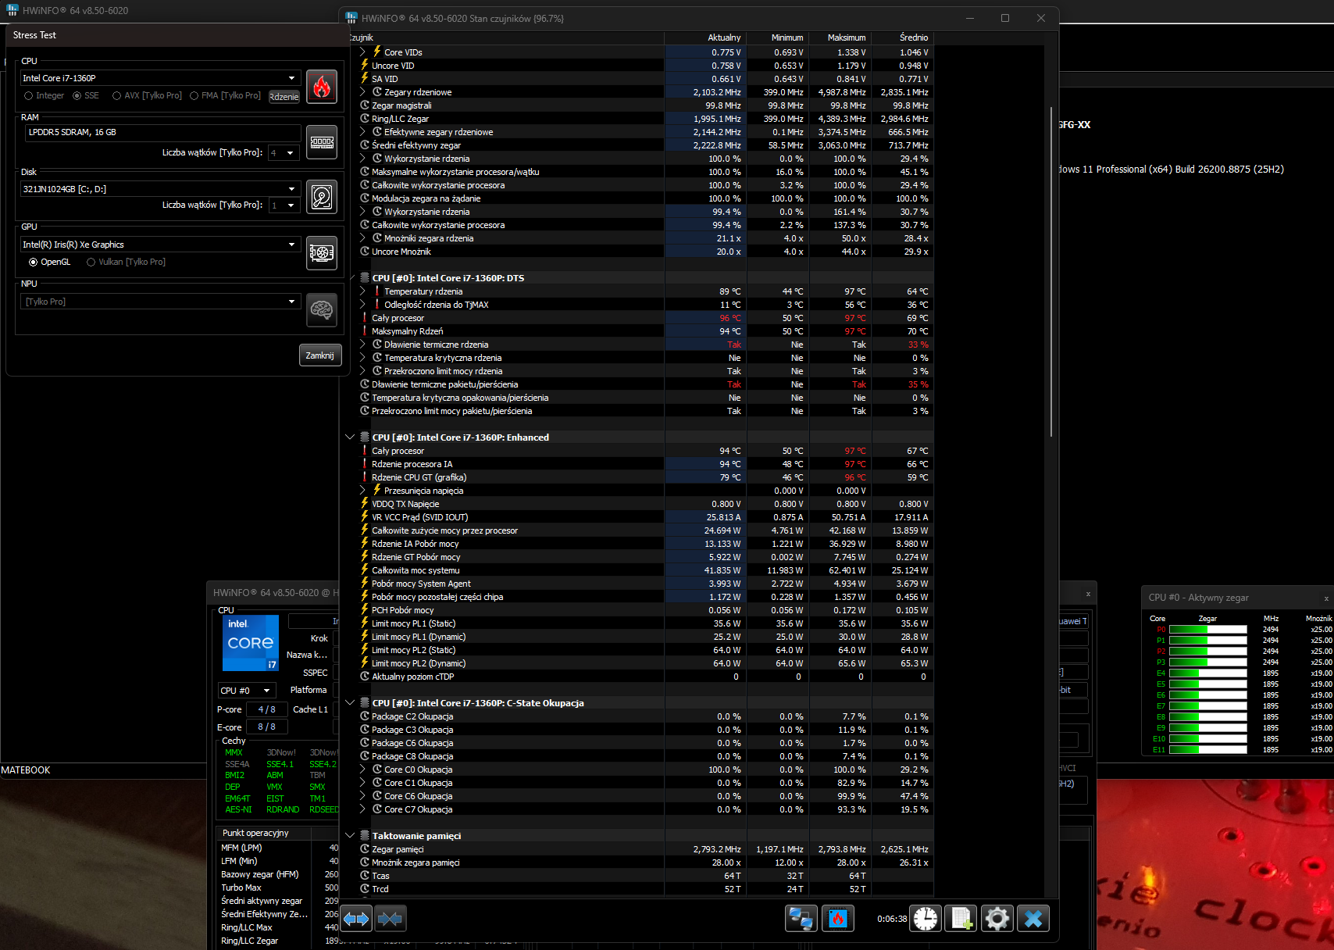Click the blue X close-sensors icon

tap(1033, 919)
